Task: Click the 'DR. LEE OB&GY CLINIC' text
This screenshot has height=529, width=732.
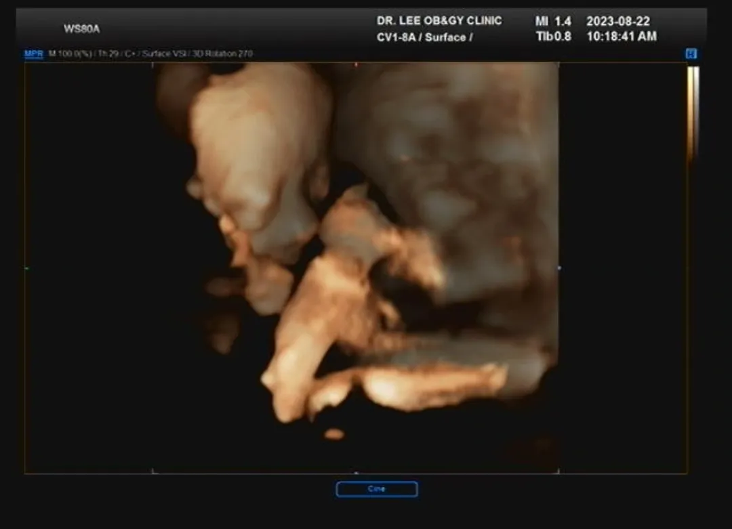Action: pos(439,20)
